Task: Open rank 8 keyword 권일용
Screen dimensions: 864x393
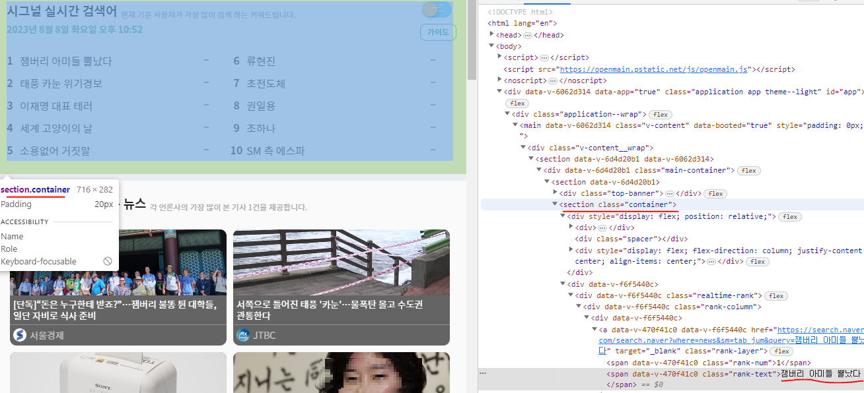Action: [261, 106]
